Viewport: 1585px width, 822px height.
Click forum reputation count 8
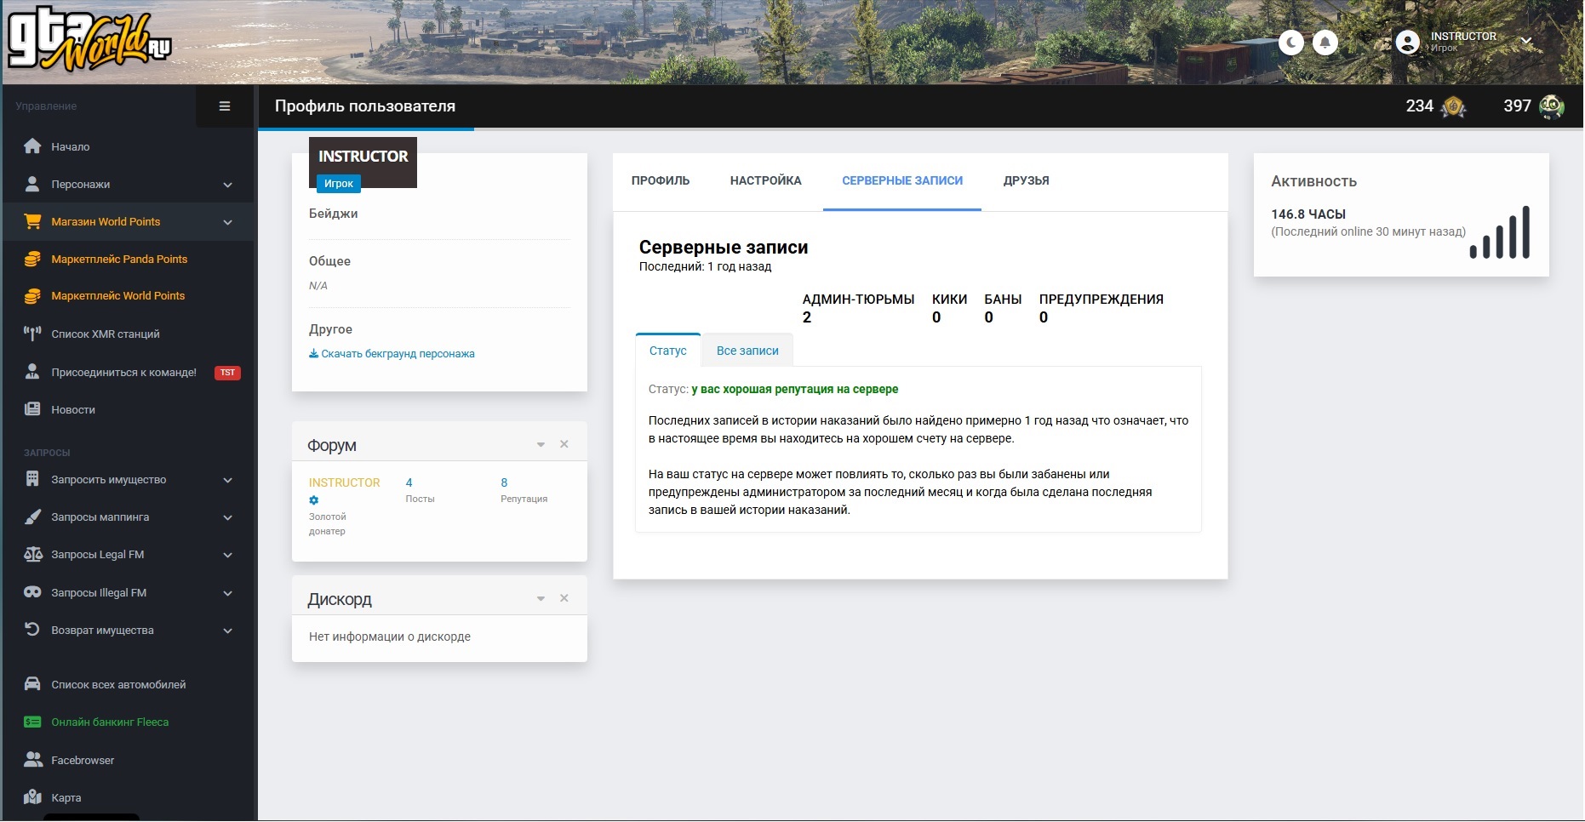[x=504, y=482]
